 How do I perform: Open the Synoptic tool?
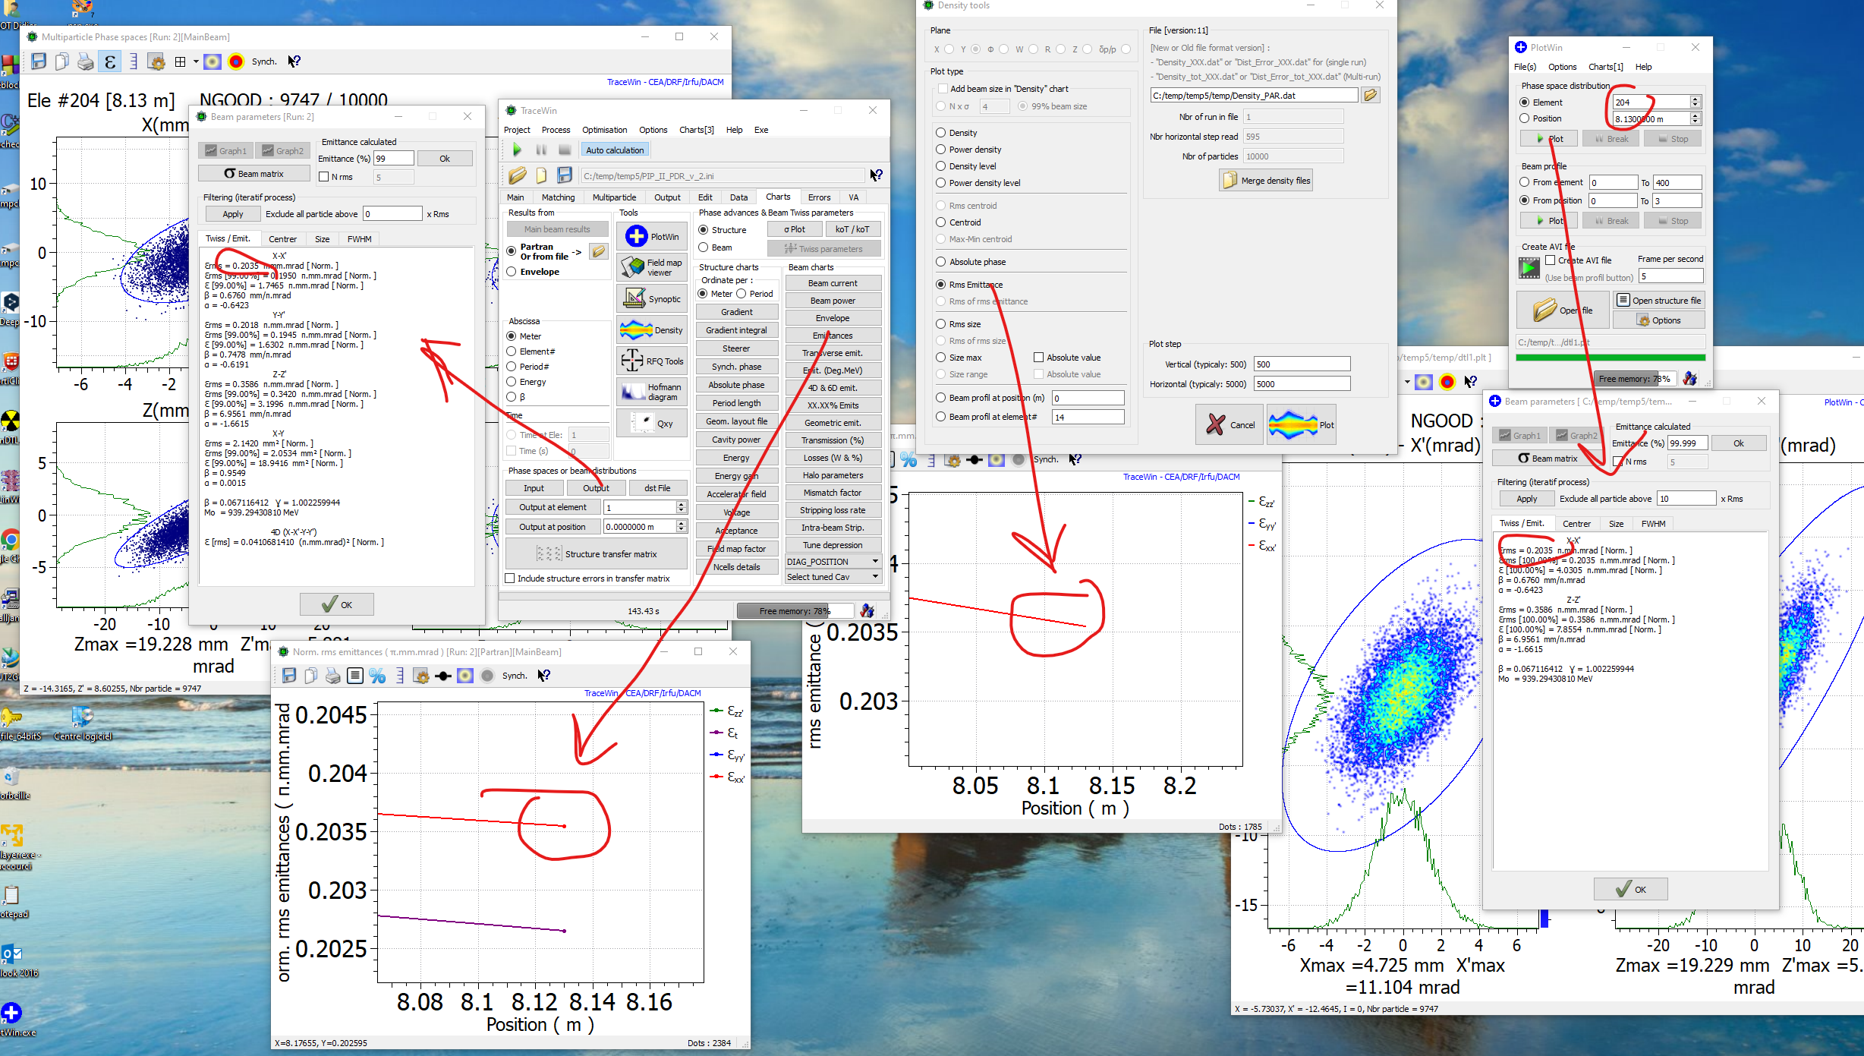(652, 299)
